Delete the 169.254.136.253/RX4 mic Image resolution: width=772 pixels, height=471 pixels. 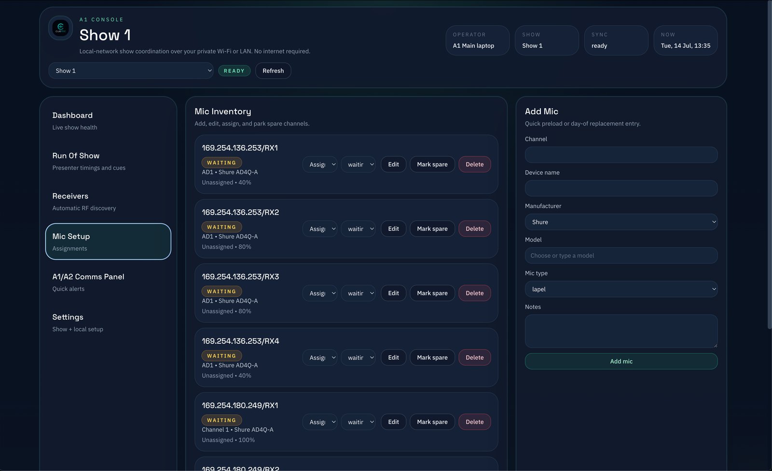coord(475,357)
